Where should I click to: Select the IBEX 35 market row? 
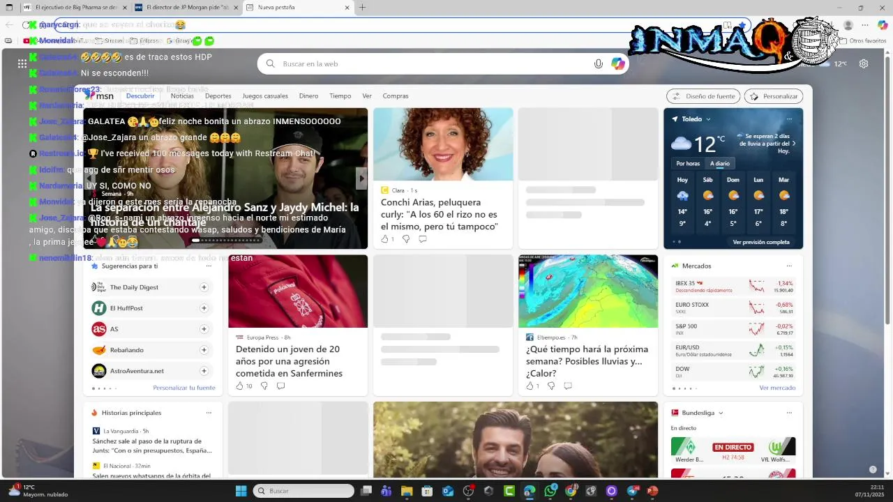(x=734, y=287)
